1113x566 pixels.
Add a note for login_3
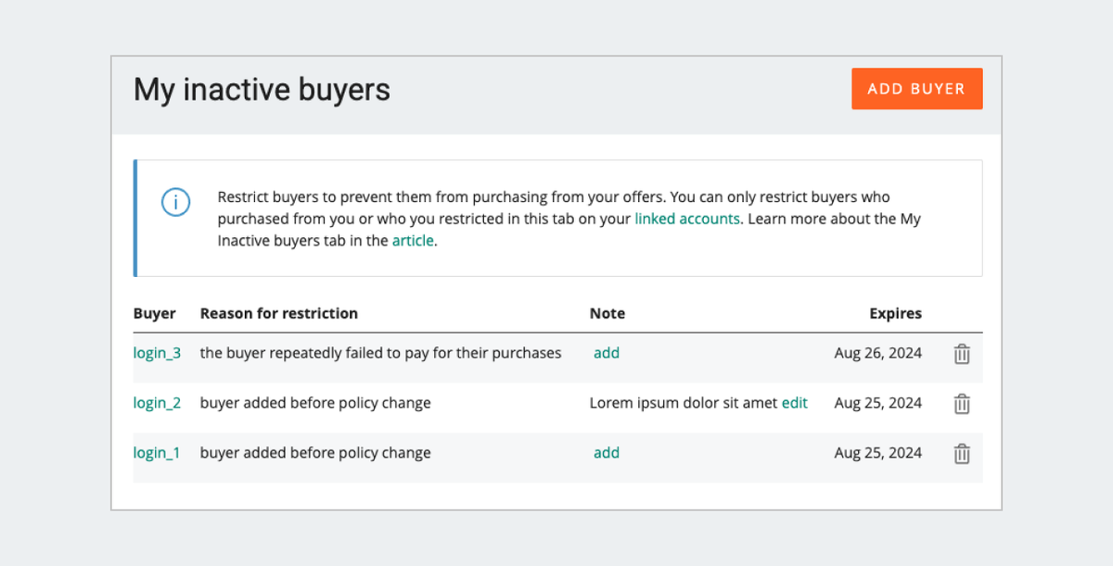607,353
